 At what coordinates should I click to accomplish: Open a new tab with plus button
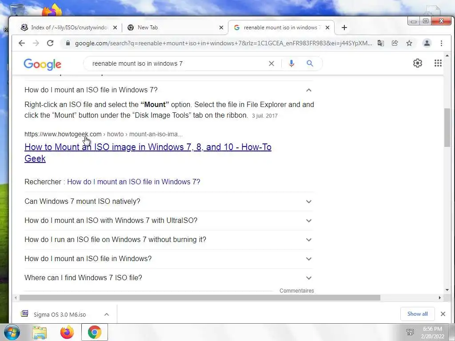[344, 28]
